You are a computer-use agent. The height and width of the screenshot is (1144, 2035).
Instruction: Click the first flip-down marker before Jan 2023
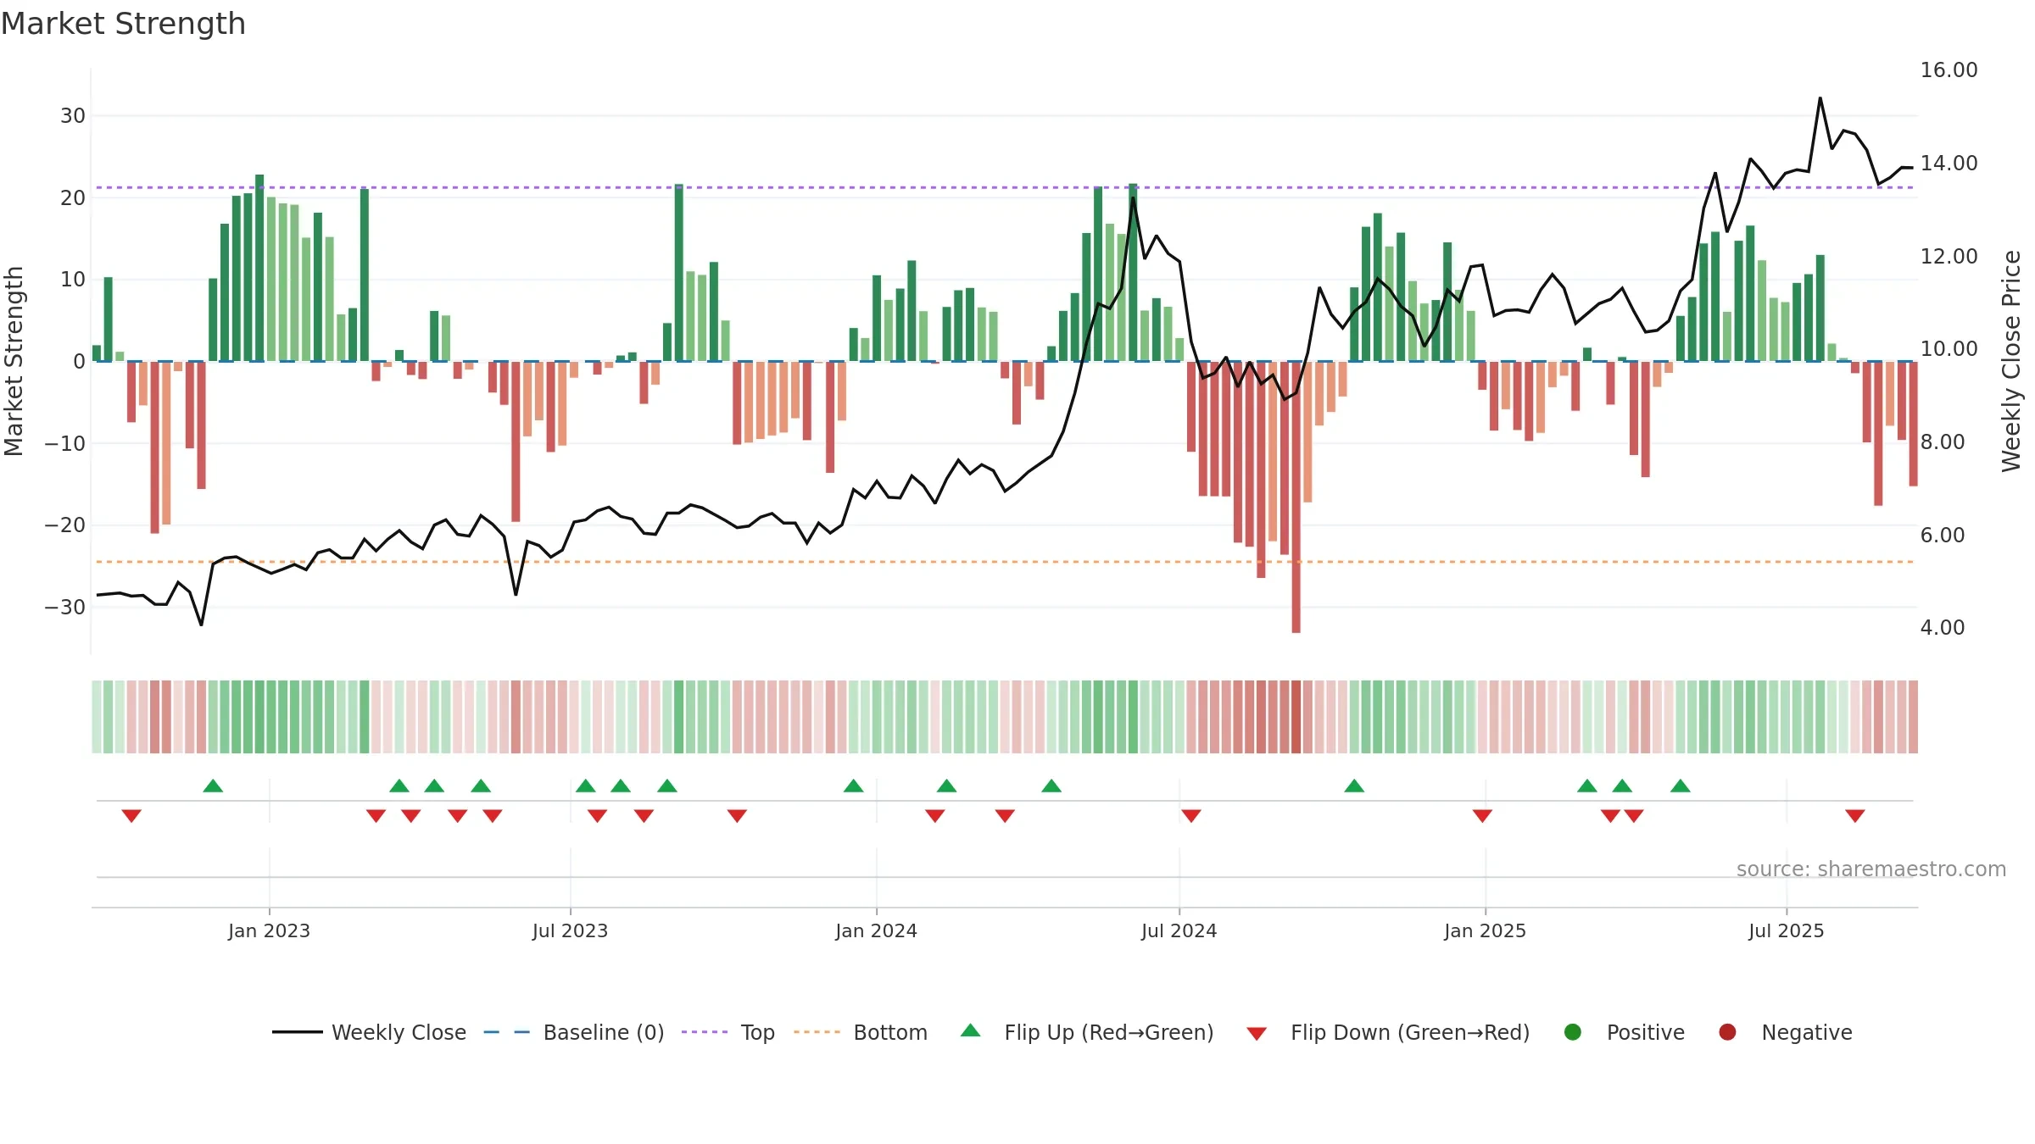[131, 816]
